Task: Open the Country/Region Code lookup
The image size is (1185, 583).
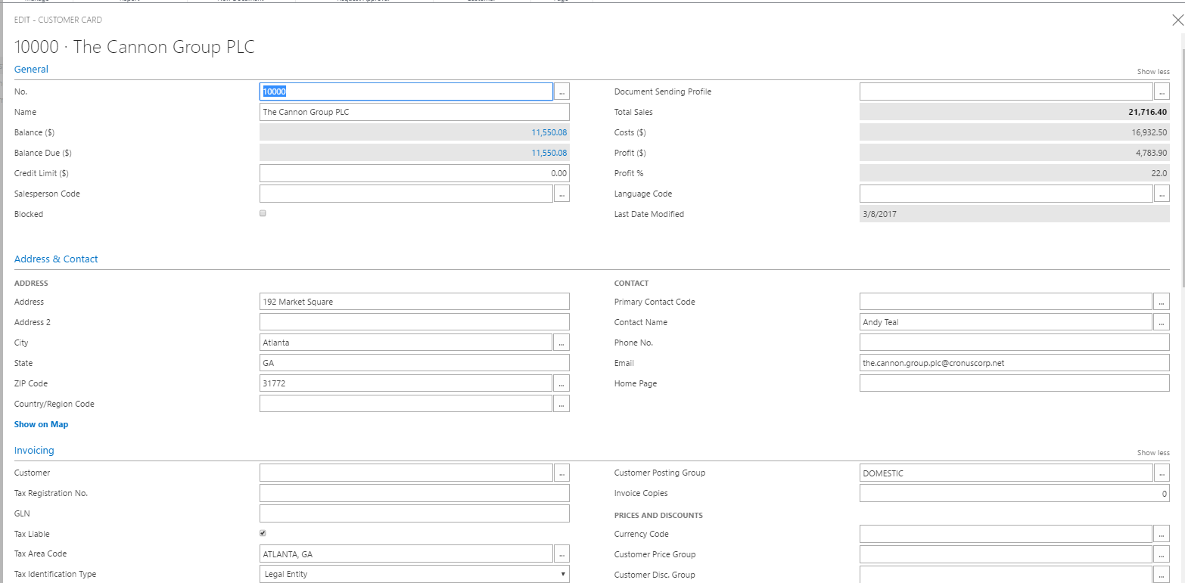Action: (561, 403)
